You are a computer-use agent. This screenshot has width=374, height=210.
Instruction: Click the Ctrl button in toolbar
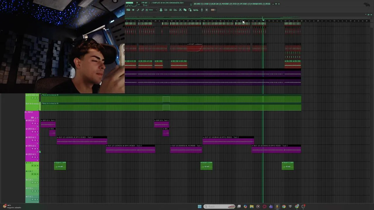pyautogui.click(x=166, y=10)
